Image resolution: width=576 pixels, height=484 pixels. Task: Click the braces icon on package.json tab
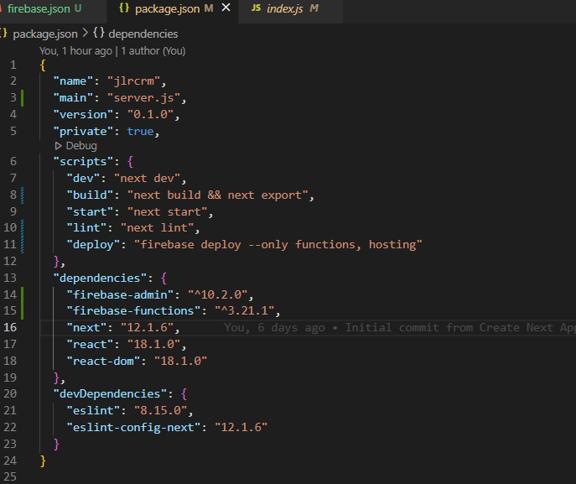point(124,8)
